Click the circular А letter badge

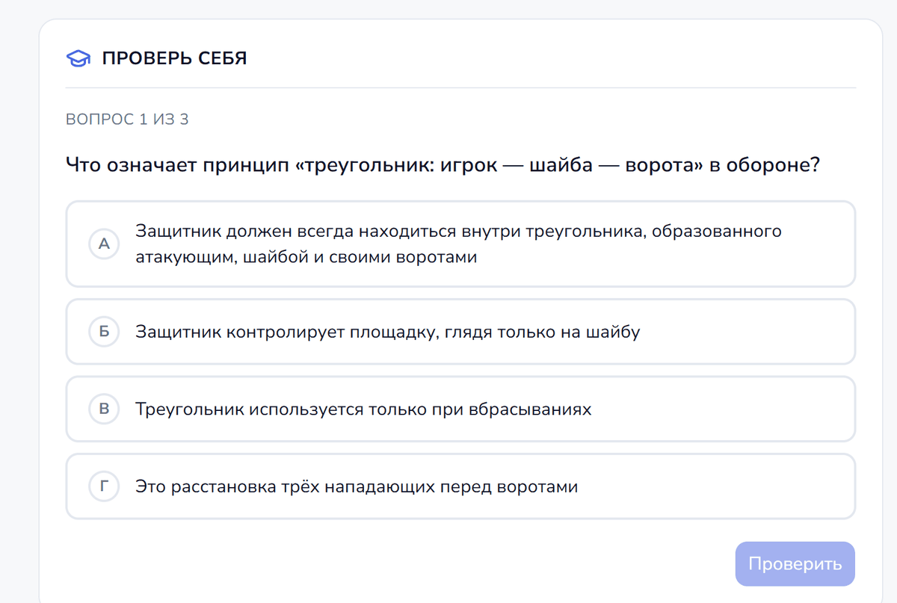pyautogui.click(x=104, y=244)
